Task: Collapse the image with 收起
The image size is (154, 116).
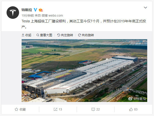Action: 26,35
